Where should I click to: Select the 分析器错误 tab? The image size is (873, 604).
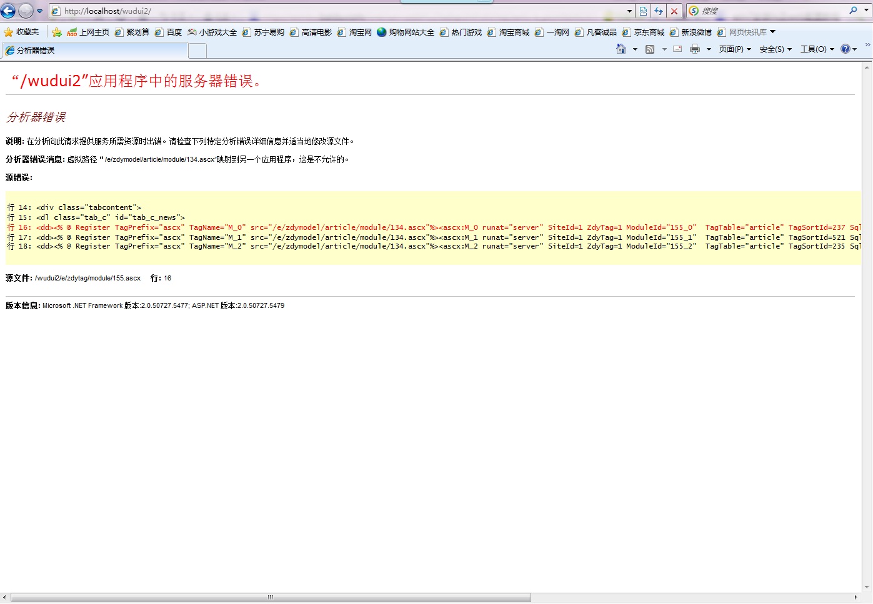coord(94,50)
